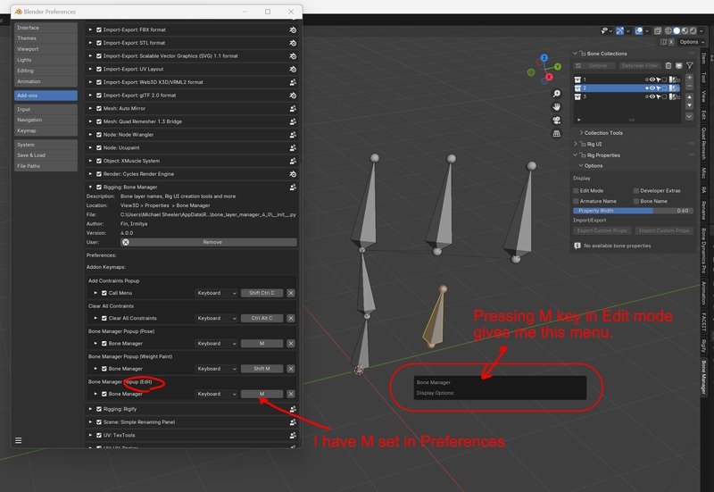Toggle the Call Menu keymap checkbox
Viewport: 714px width, 492px height.
[x=104, y=293]
